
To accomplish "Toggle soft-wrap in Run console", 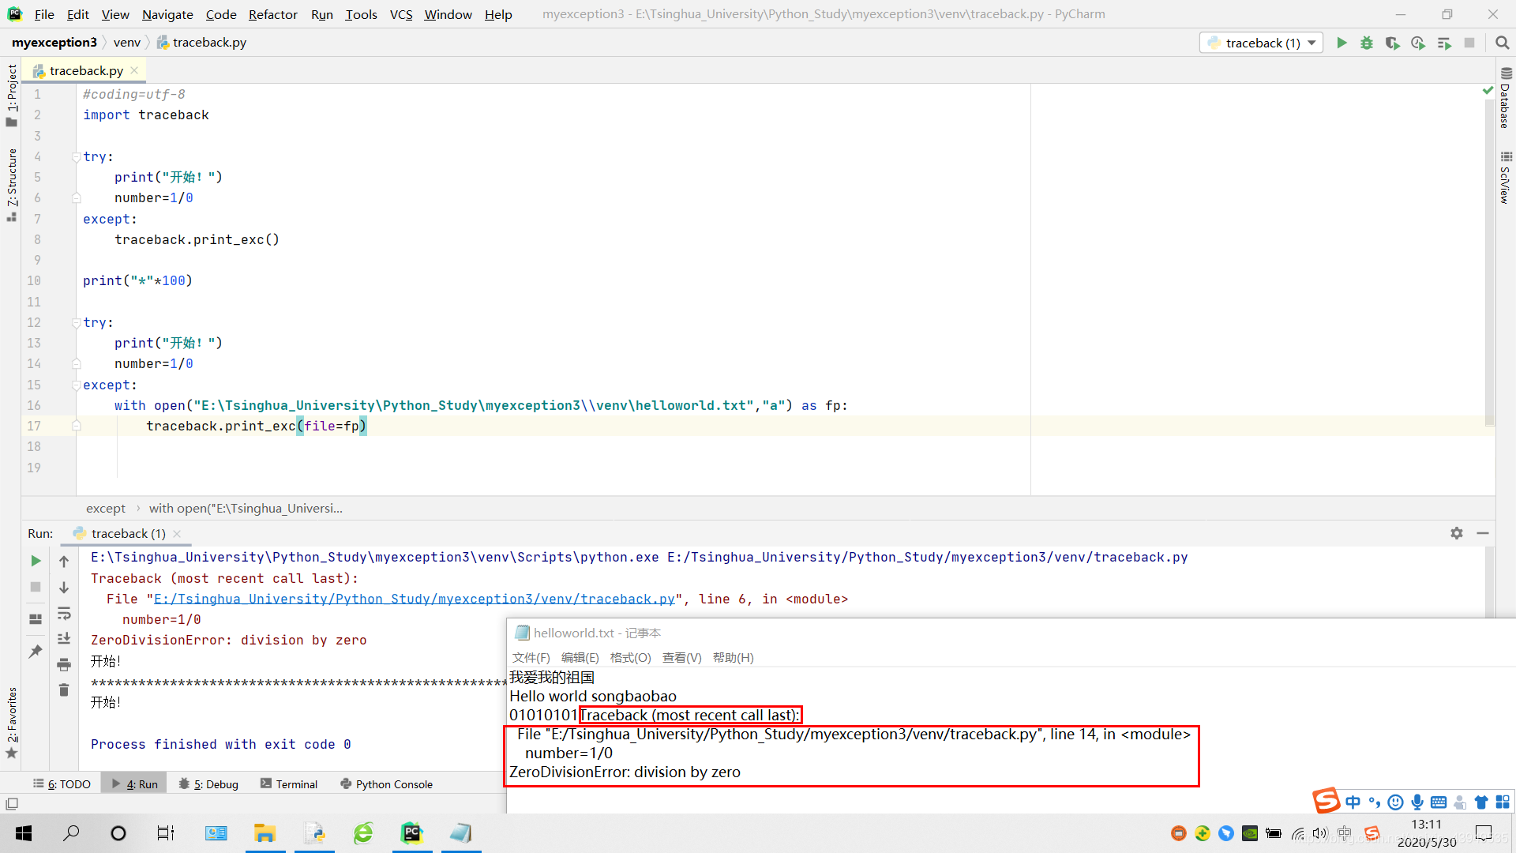I will tap(64, 614).
